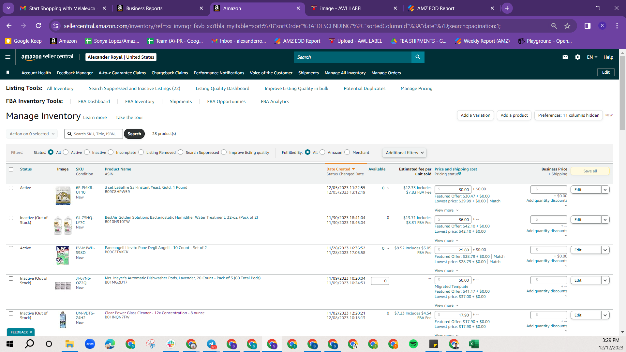626x352 pixels.
Task: Close the FEEDBACK tab
Action: tap(31, 332)
